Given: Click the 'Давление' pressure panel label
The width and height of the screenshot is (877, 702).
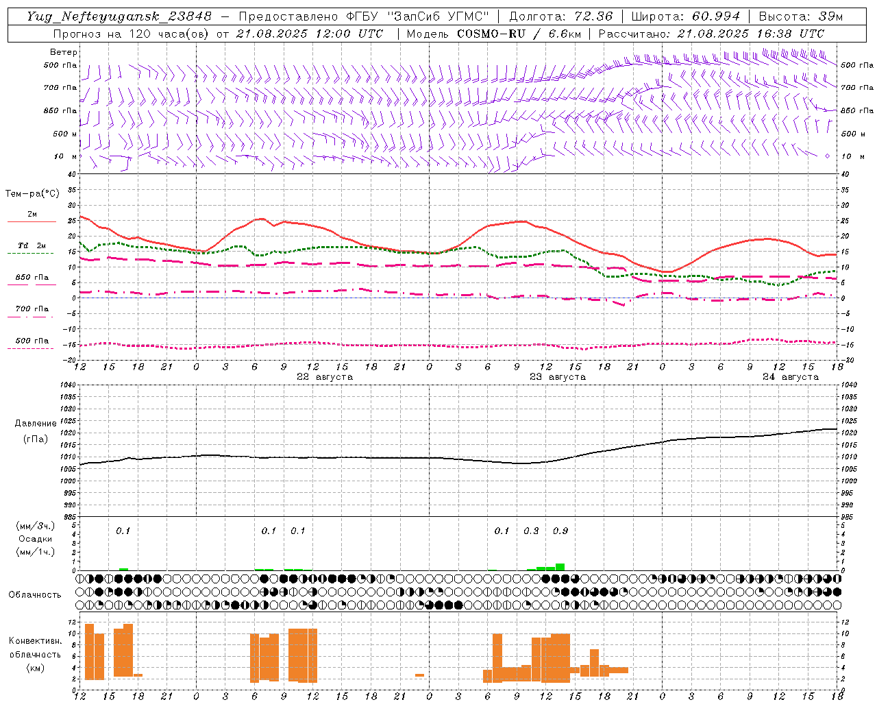Looking at the screenshot, I should click(x=36, y=424).
